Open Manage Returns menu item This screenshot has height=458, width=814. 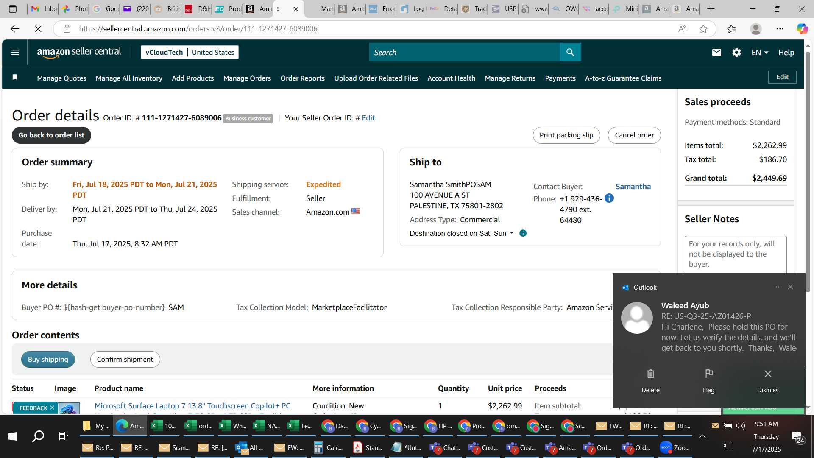click(x=510, y=78)
